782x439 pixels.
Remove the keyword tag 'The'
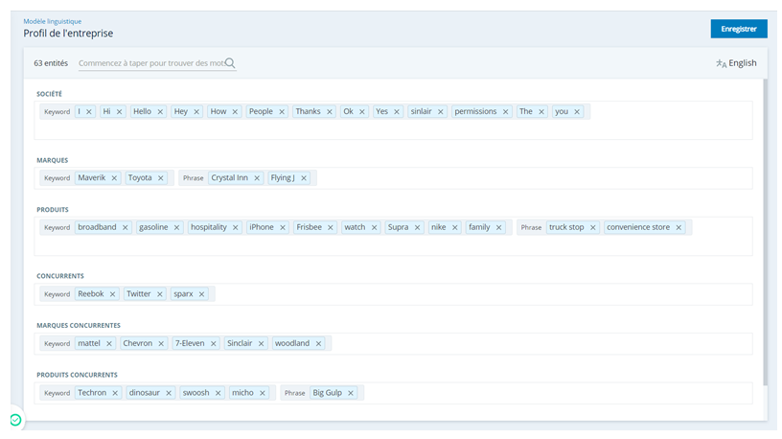pos(541,112)
